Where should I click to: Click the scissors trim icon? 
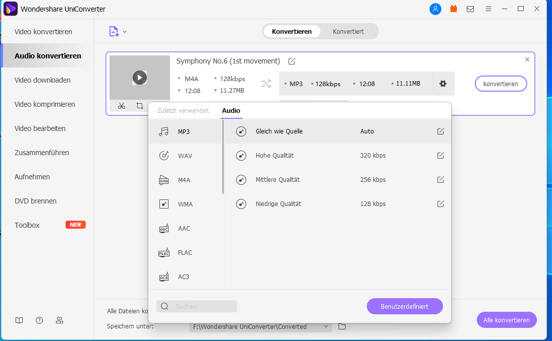122,106
